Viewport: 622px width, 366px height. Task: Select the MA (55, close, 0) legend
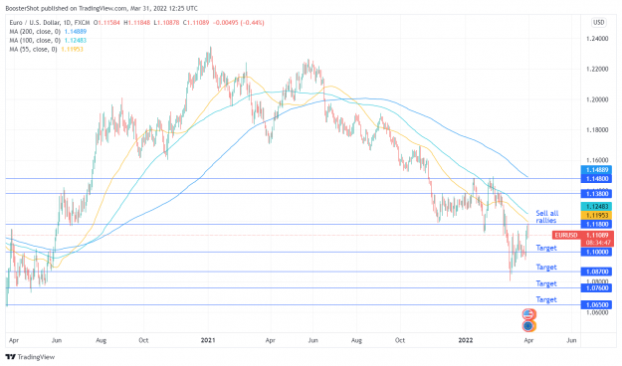point(33,49)
